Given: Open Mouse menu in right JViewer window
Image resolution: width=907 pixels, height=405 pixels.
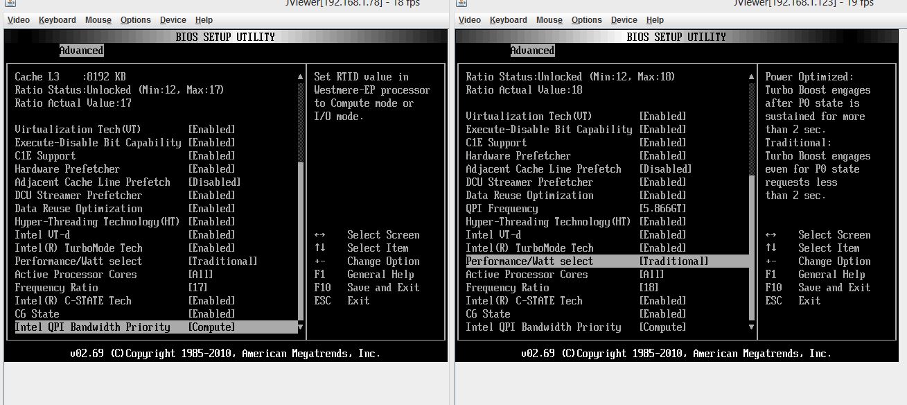Looking at the screenshot, I should point(549,20).
